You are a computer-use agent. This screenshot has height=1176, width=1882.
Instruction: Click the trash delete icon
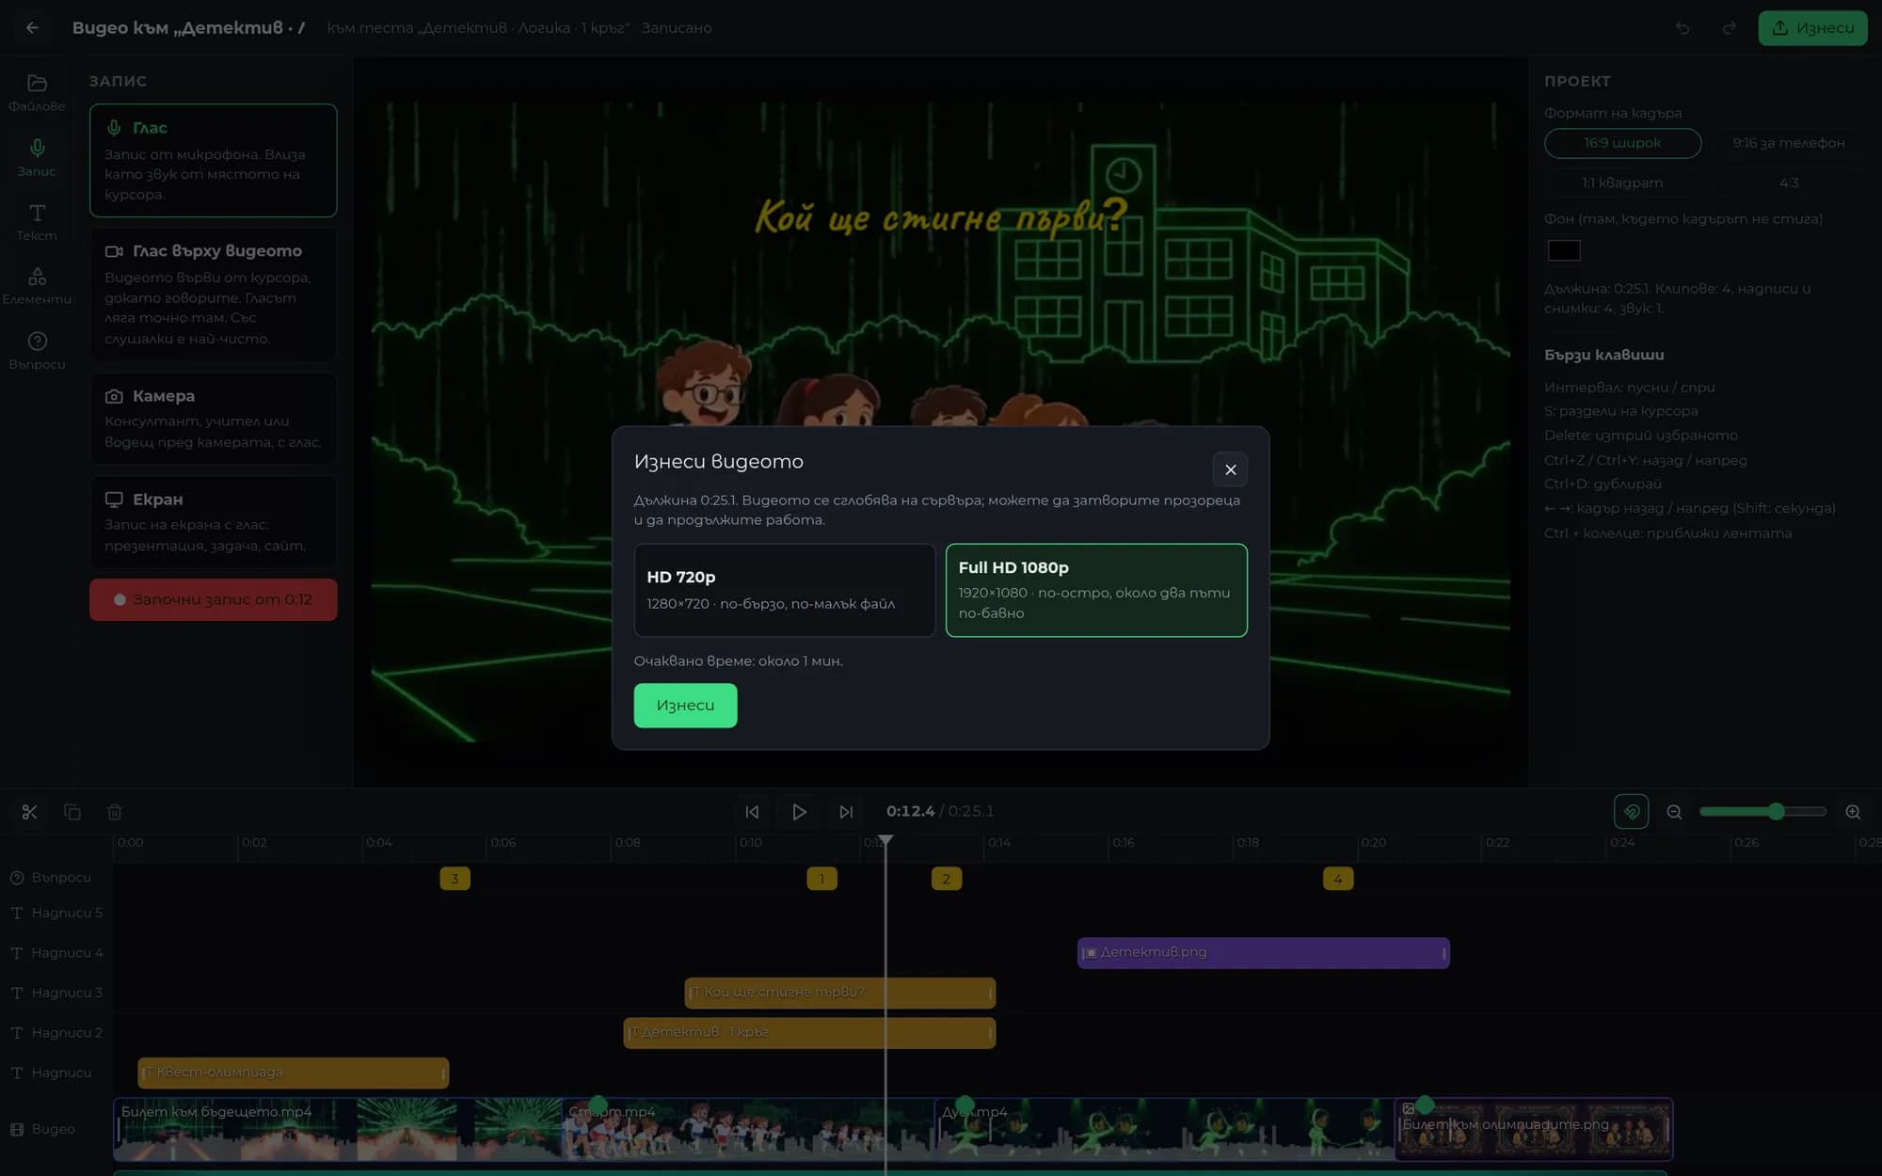point(115,812)
